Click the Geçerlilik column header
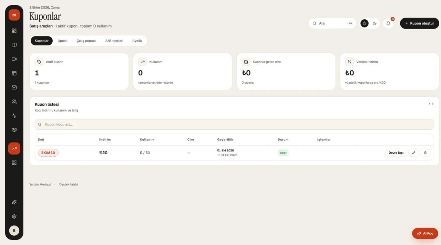 coord(225,140)
